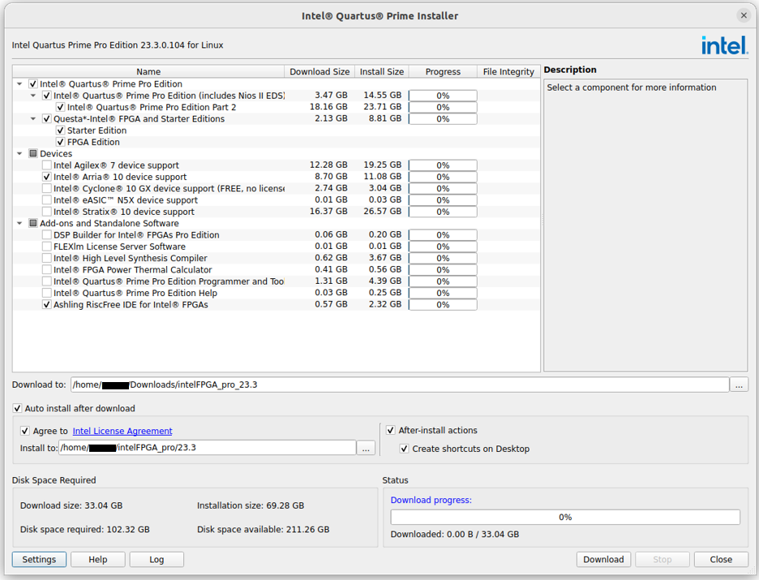
Task: Click the Name column header
Action: coord(148,71)
